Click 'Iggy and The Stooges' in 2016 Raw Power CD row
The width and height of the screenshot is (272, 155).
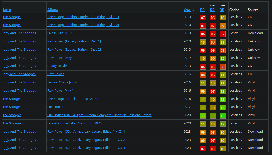19,74
